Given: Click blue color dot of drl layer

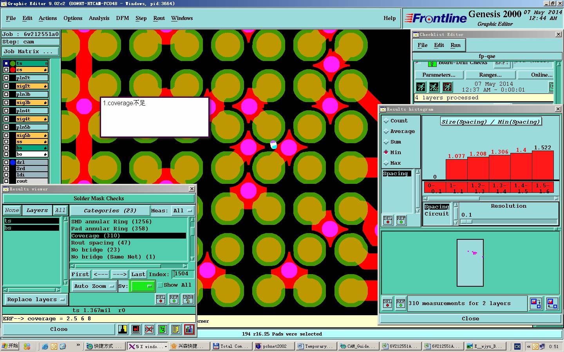Looking at the screenshot, I should click(13, 162).
